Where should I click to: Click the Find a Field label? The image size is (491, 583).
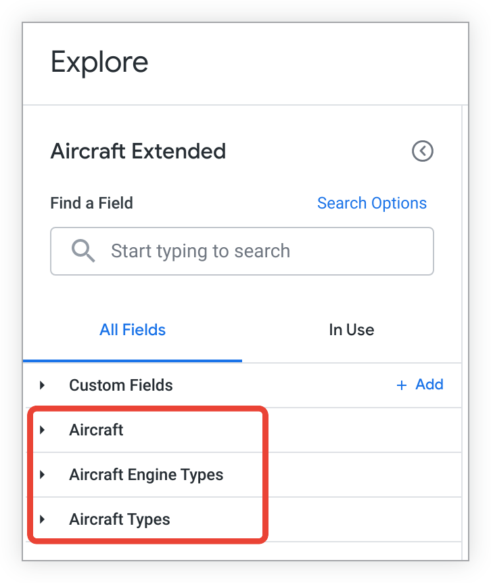pos(91,203)
